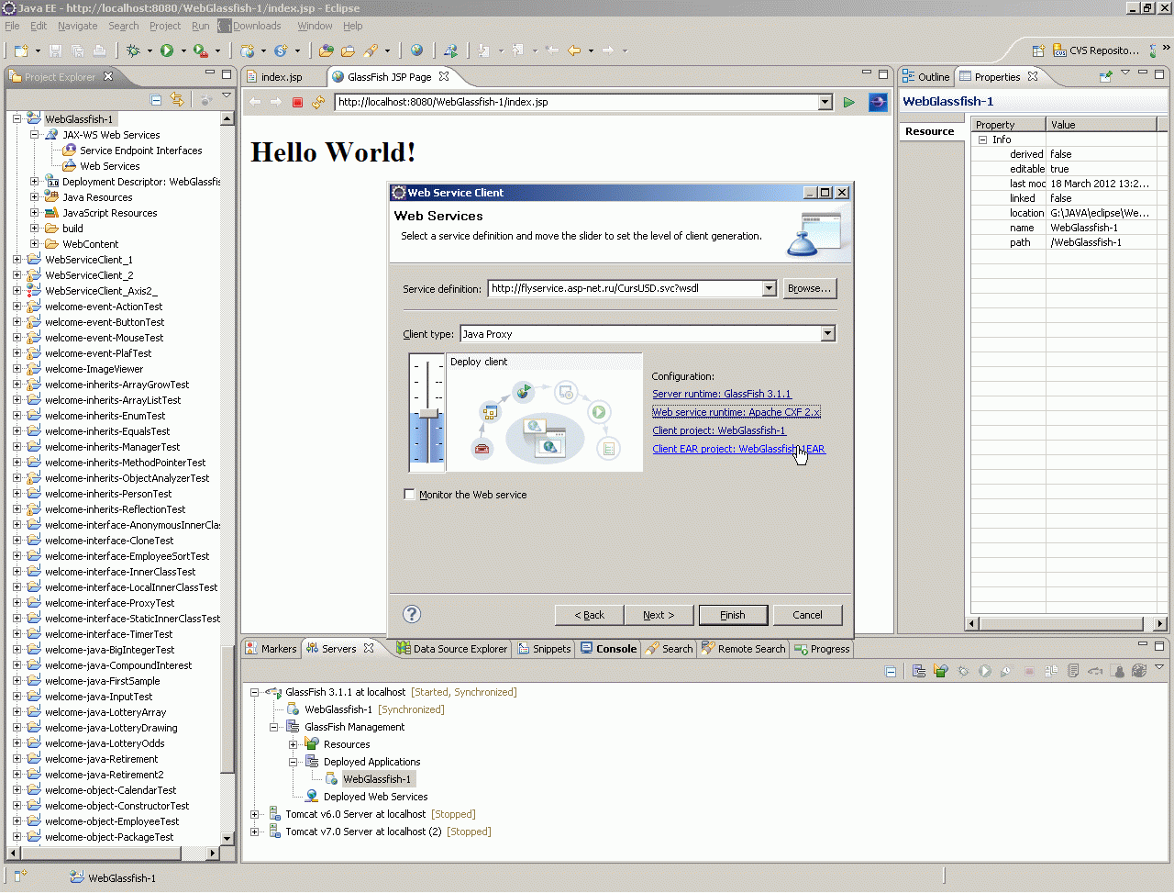
Task: Cancel the Web Service Client dialog
Action: coord(808,615)
